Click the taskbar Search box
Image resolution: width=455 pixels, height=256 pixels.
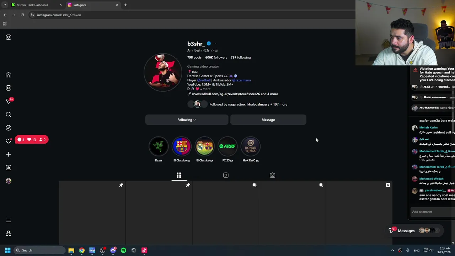(39, 250)
